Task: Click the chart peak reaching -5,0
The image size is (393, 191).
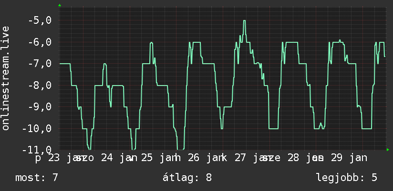Action: point(244,21)
